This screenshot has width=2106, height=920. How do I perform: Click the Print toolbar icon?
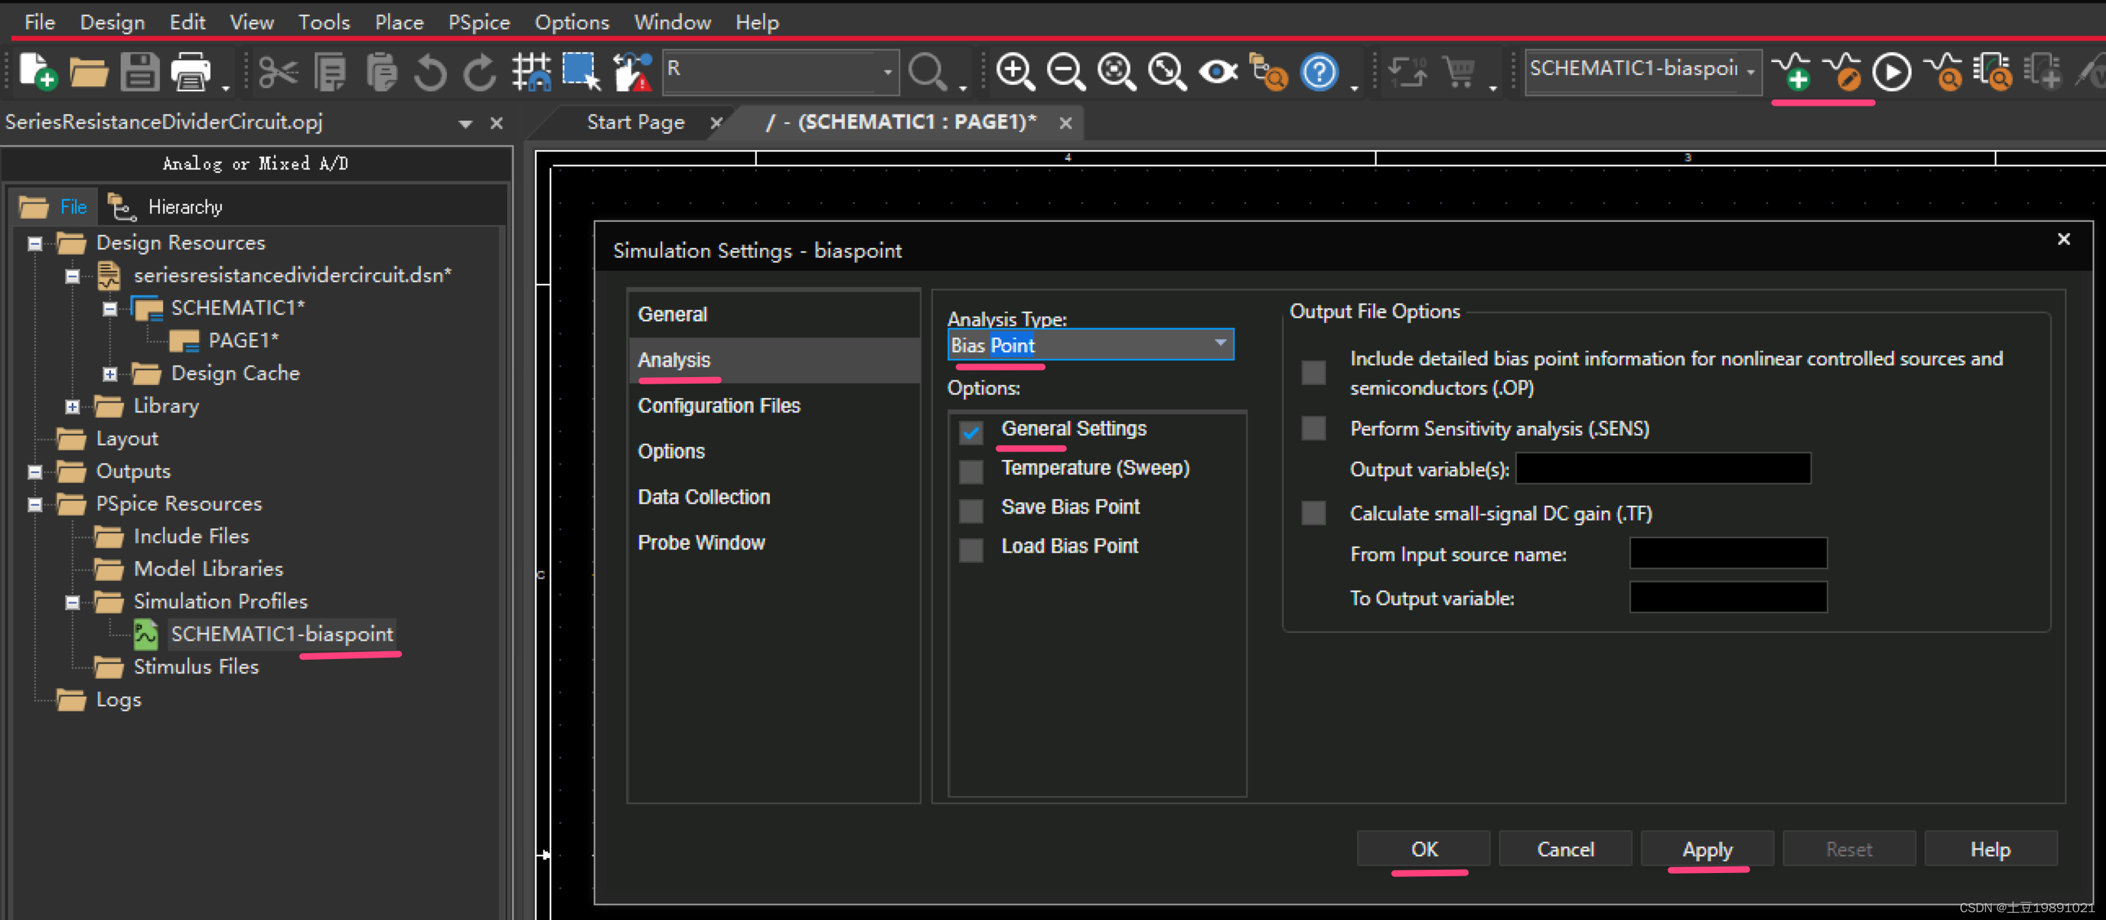click(x=191, y=72)
